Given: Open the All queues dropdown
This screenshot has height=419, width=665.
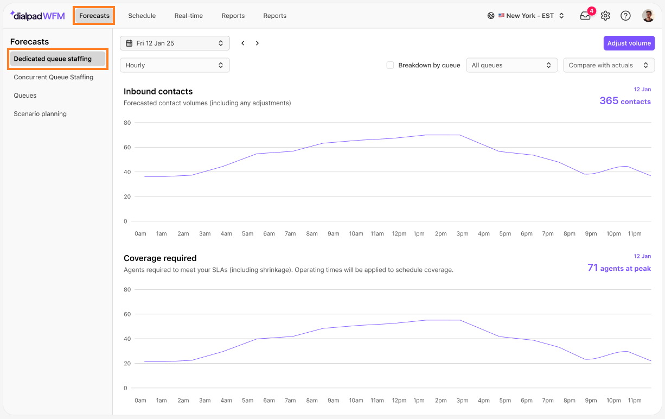Looking at the screenshot, I should tap(512, 65).
